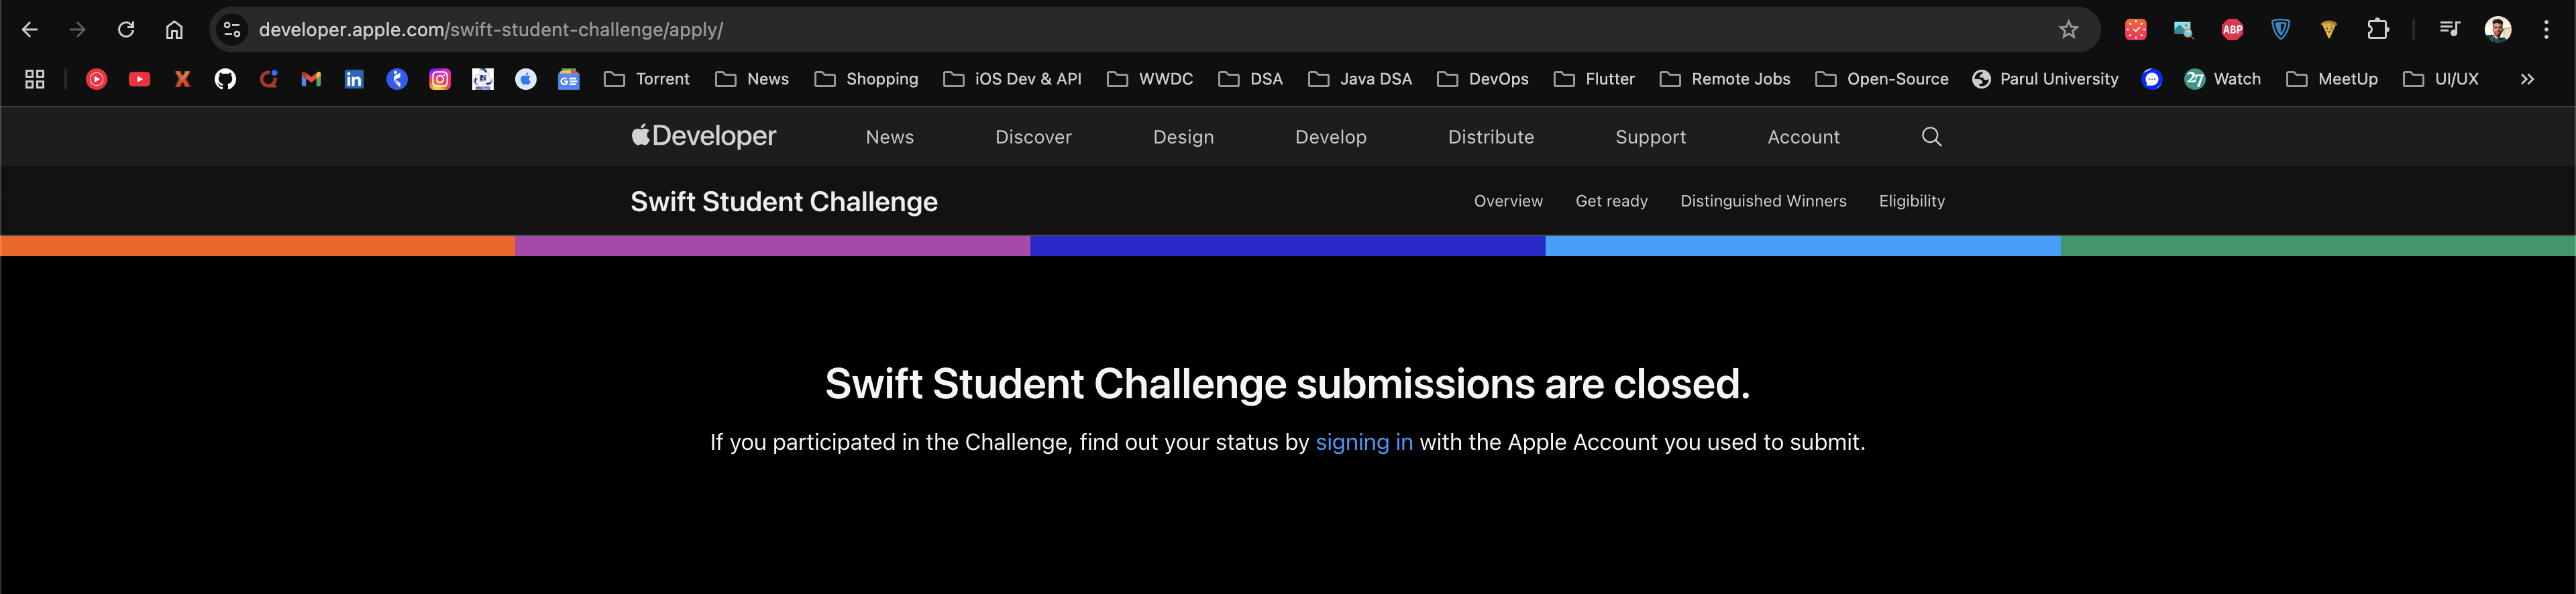Open the YouTube bookmark
Screen dimensions: 2576x594
pyautogui.click(x=139, y=79)
